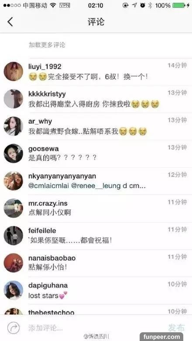This screenshot has width=192, height=341.
Task: Open goosewa's avatar
Action: pos(13,153)
